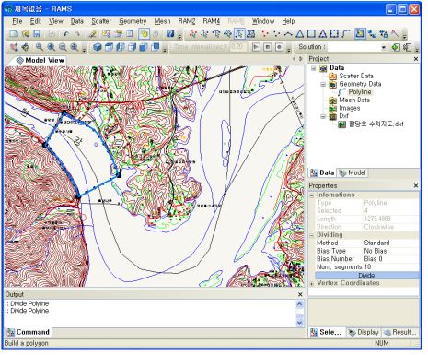Click the Polyline icon in Project tree
The image size is (428, 355).
(x=342, y=92)
